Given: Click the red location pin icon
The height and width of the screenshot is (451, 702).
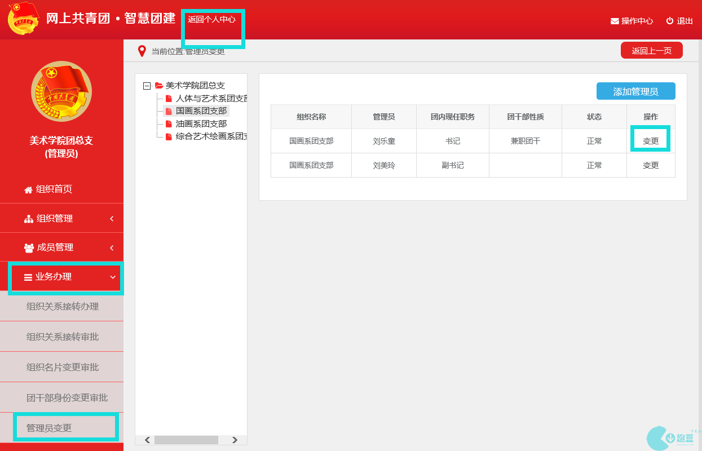Looking at the screenshot, I should tap(142, 51).
